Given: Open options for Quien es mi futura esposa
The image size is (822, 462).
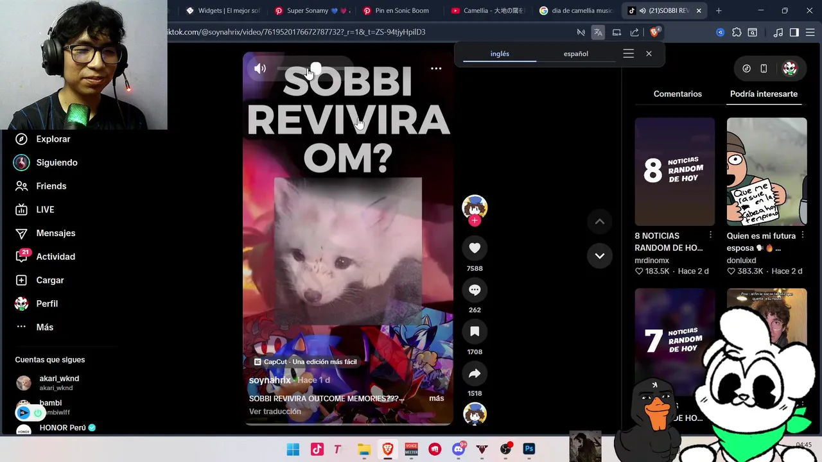Looking at the screenshot, I should tap(802, 235).
